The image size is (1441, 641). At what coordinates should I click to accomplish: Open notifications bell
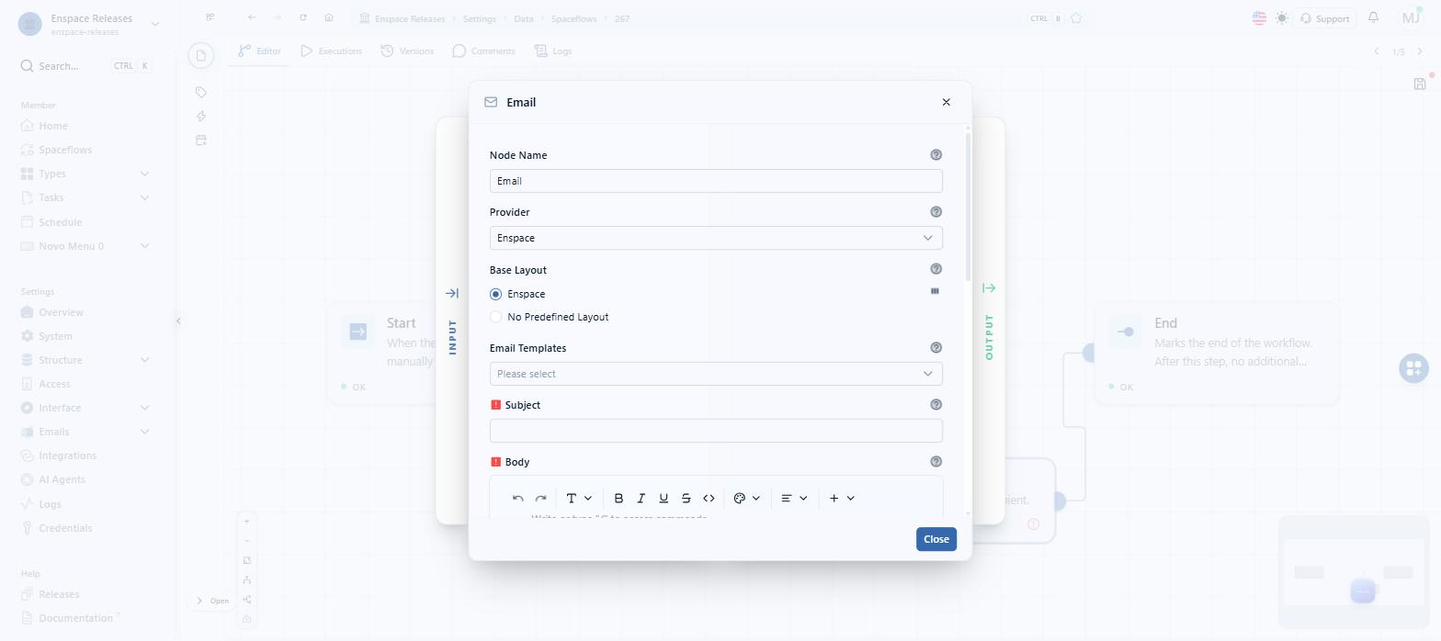point(1374,17)
